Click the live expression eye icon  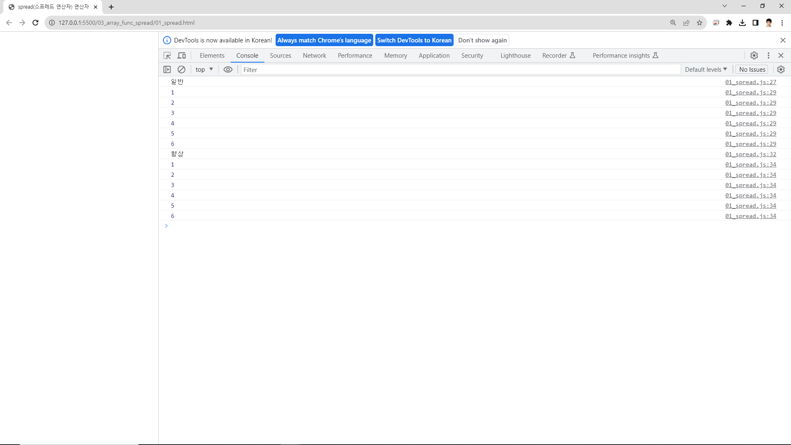point(228,70)
